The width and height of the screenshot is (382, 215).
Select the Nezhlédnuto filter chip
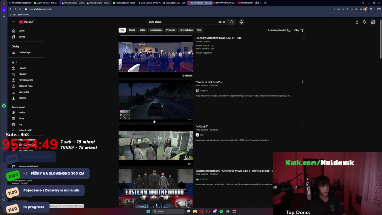tap(155, 30)
